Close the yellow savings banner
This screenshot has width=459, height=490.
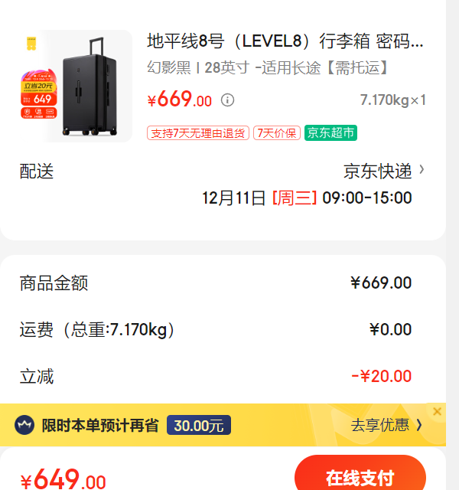pyautogui.click(x=437, y=411)
